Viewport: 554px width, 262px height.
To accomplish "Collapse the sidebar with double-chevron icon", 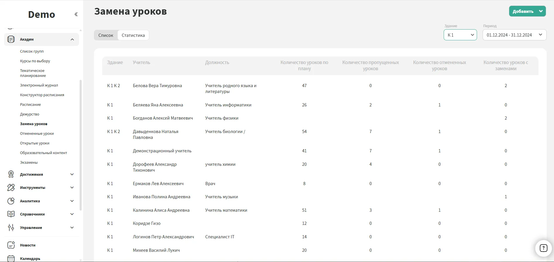I will coord(76,14).
